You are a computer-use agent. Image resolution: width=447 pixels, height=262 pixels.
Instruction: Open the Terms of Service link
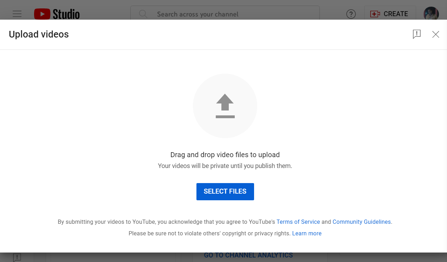click(298, 222)
